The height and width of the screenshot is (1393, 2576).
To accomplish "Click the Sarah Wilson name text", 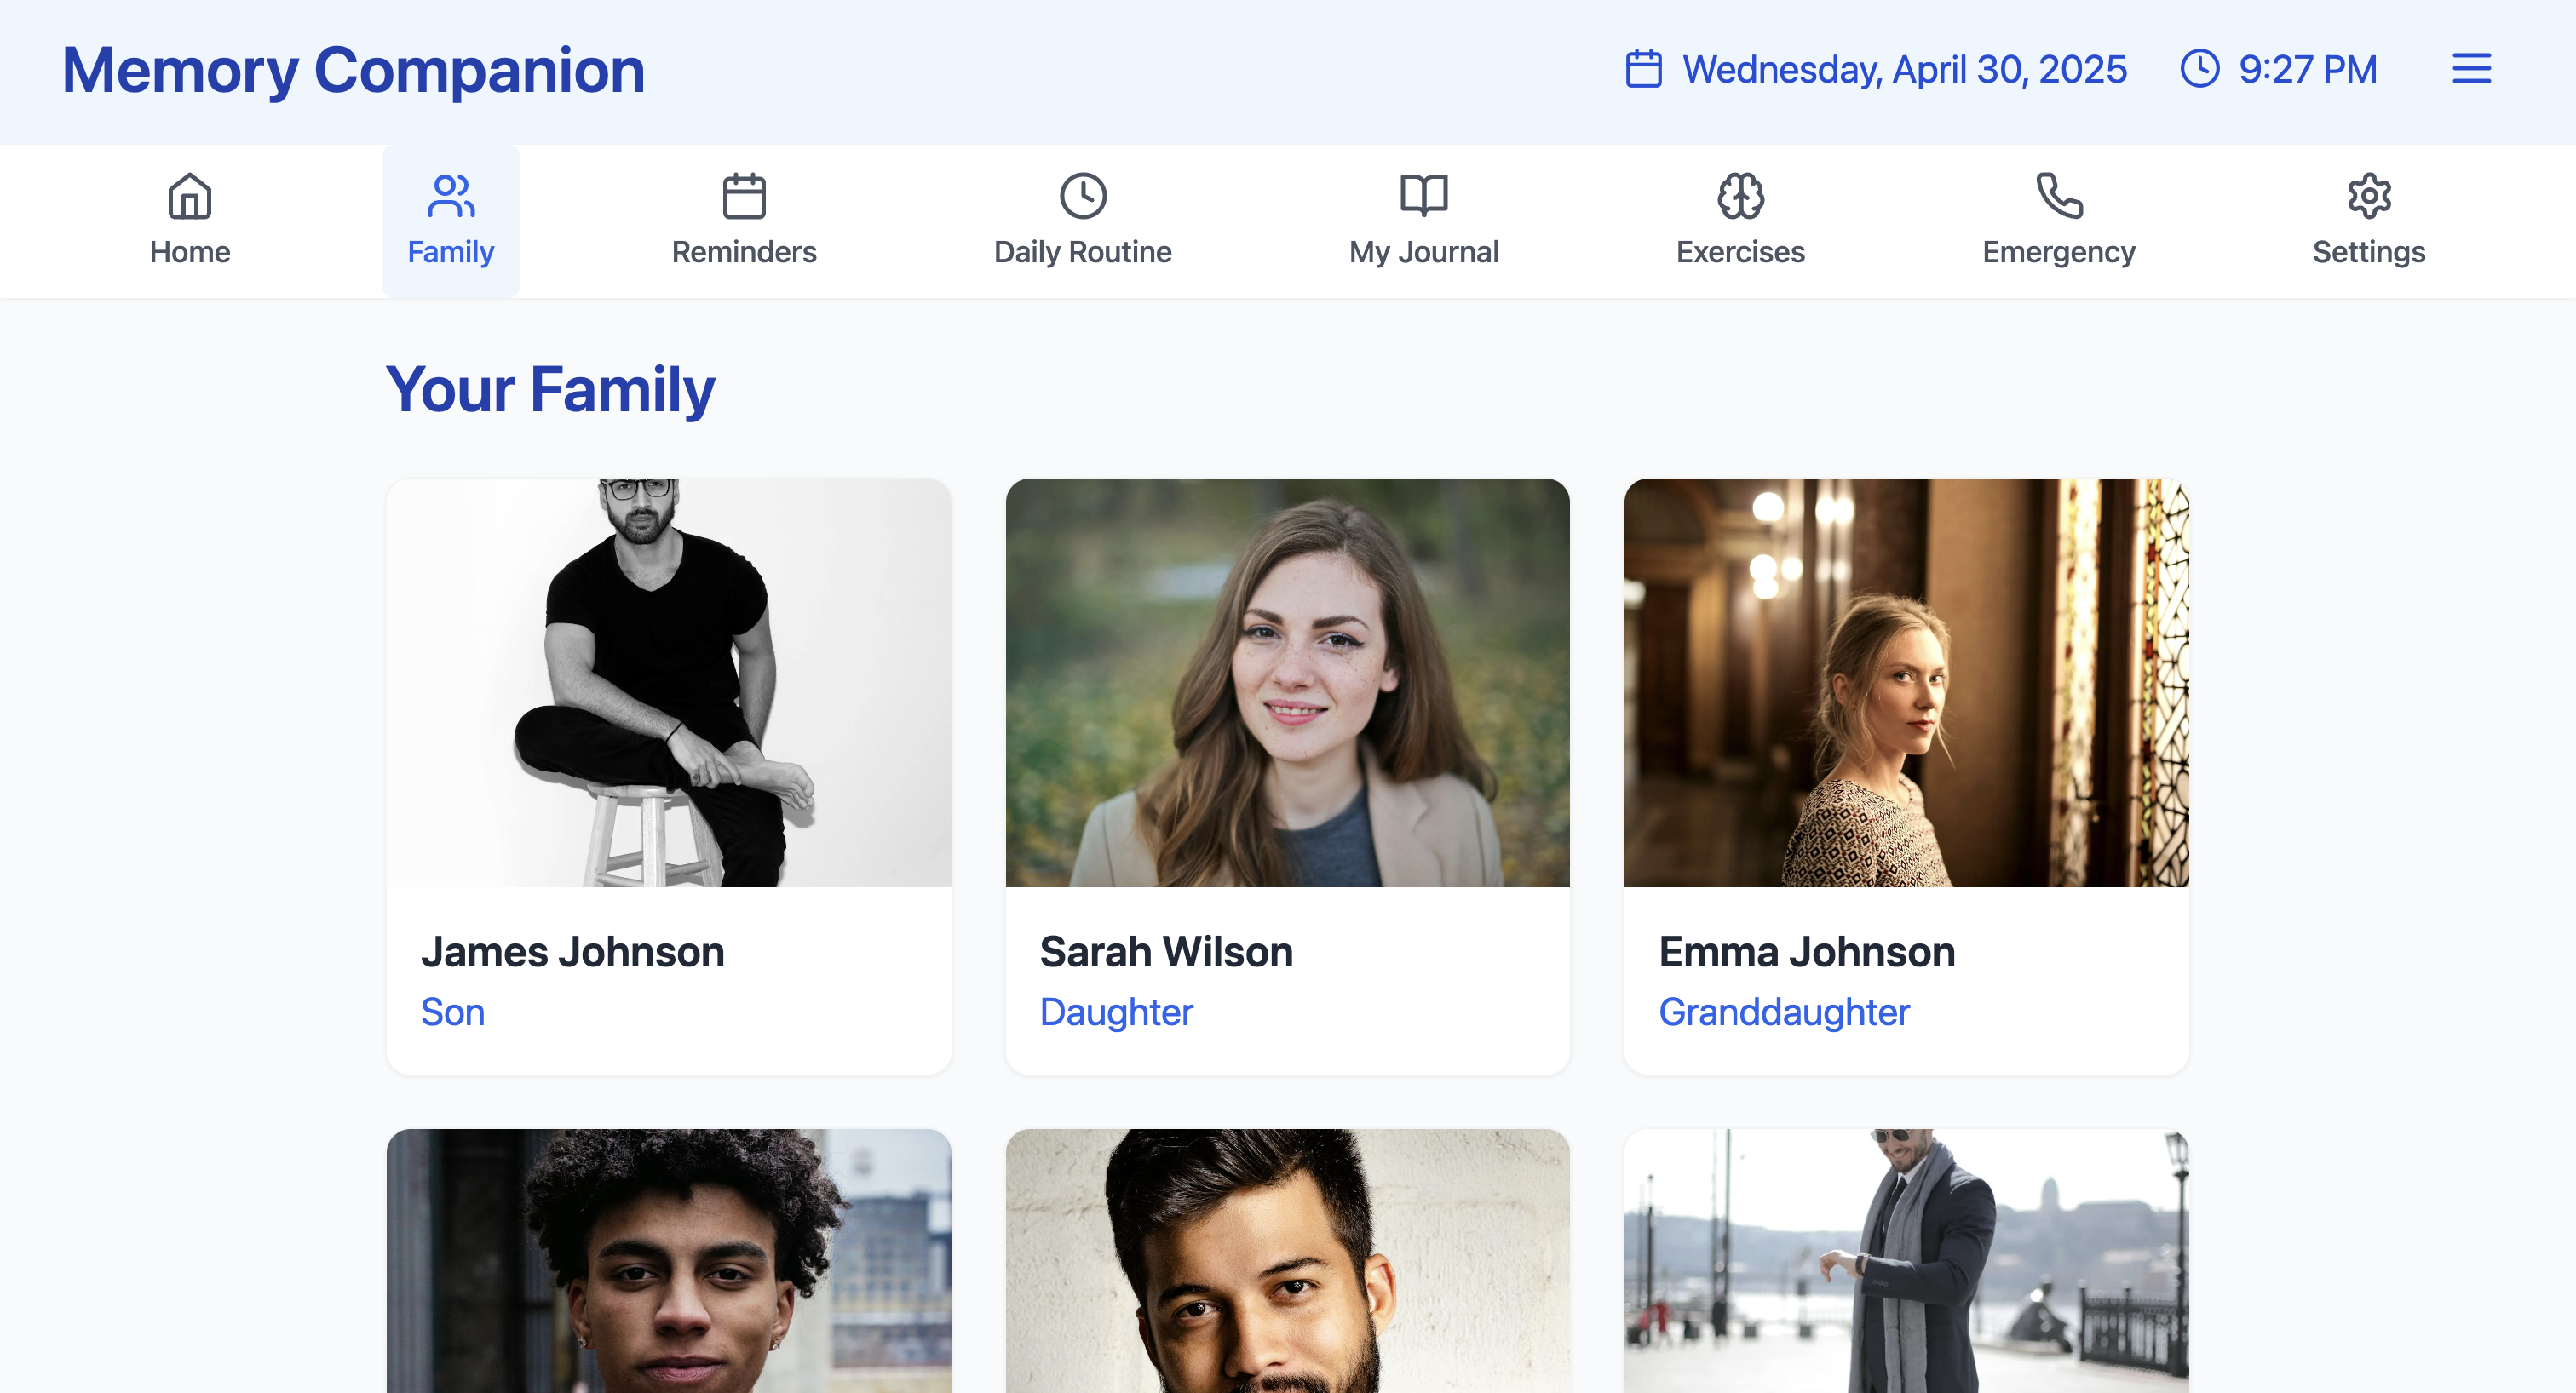I will 1166,952.
